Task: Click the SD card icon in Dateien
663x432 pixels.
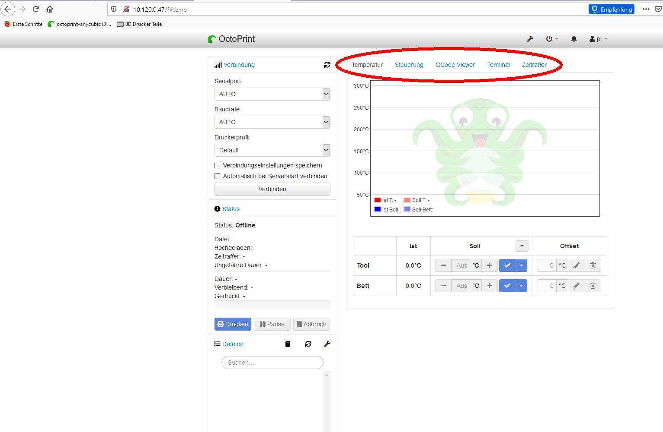Action: 288,344
